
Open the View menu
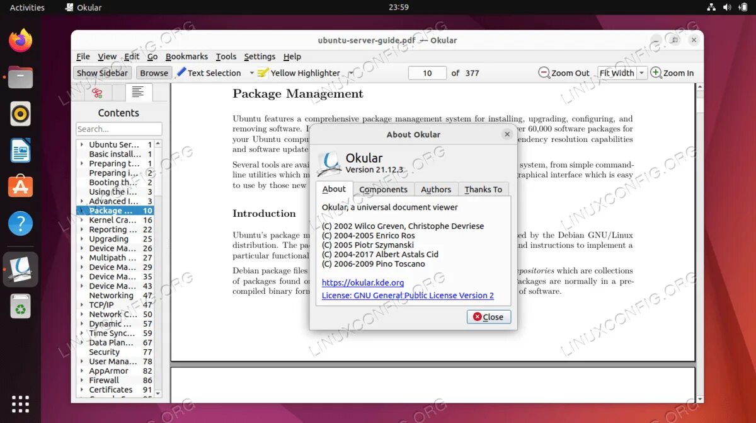(x=107, y=56)
